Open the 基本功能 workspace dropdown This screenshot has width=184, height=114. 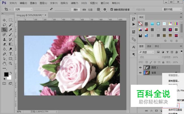click(172, 9)
